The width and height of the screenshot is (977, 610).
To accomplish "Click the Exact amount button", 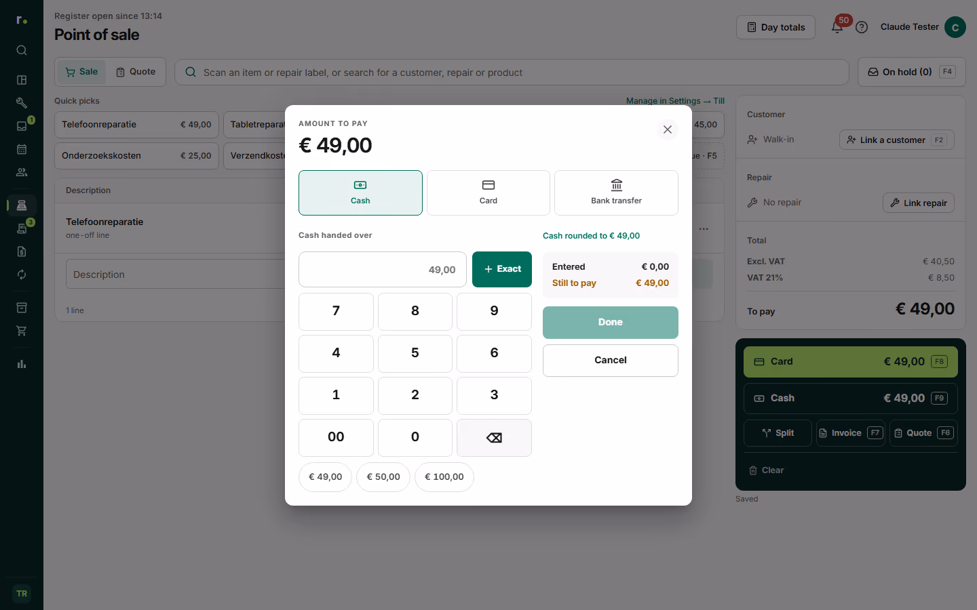I will tap(502, 269).
